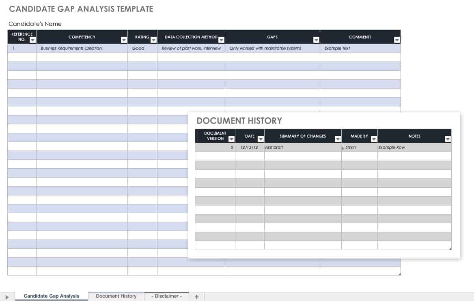Switch to the Document History sheet tab
Viewport: 474px width, 301px height.
(116, 296)
